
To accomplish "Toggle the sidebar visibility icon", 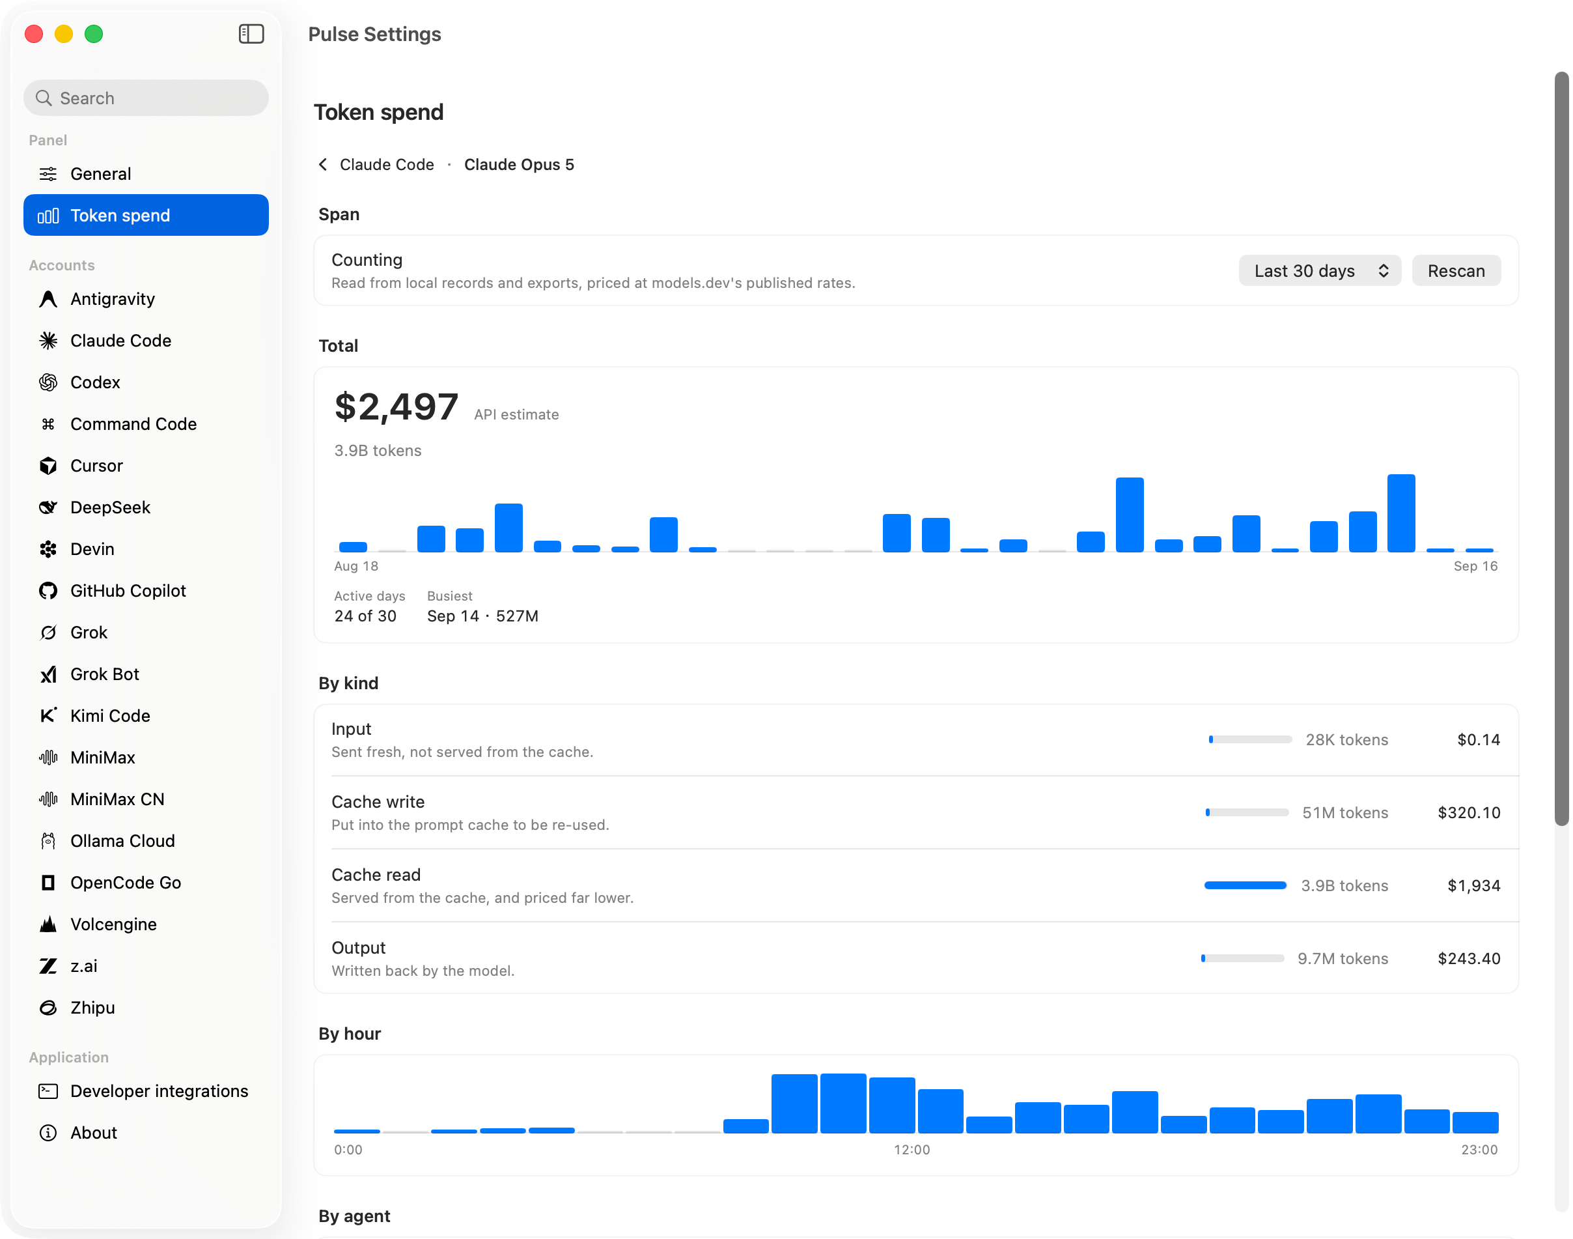I will pos(251,34).
